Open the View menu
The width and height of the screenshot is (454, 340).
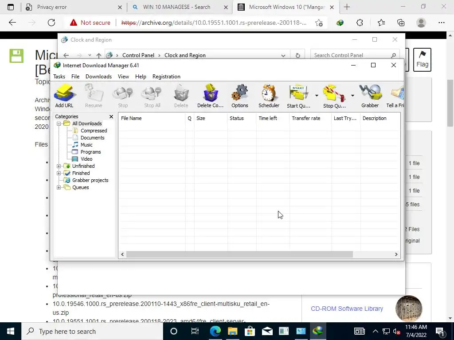pos(123,77)
